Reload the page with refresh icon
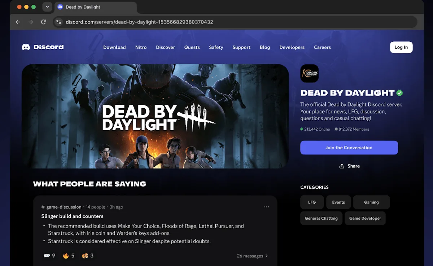Screen dimensions: 433x266 43,22
